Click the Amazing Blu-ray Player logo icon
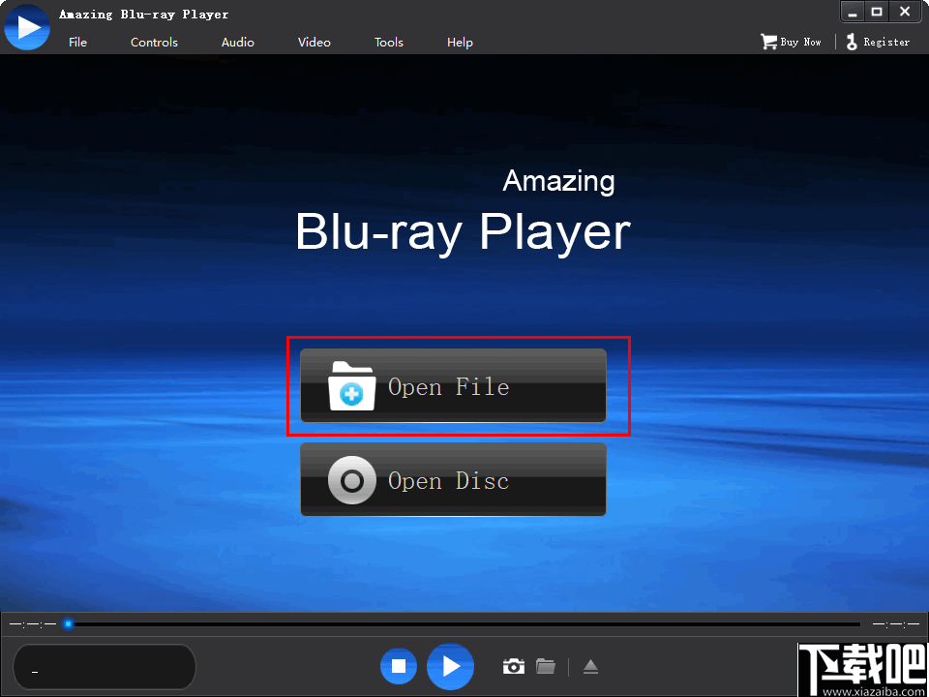 pyautogui.click(x=26, y=26)
